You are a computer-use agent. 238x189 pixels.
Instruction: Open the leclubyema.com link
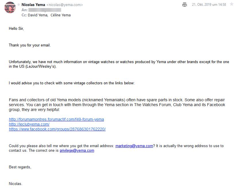coord(29,124)
